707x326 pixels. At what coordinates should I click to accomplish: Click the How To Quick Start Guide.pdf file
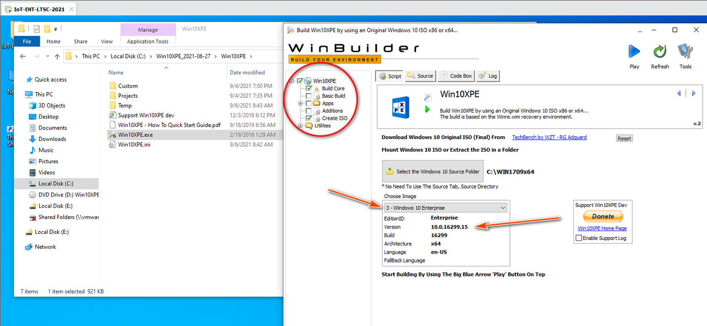click(x=169, y=125)
